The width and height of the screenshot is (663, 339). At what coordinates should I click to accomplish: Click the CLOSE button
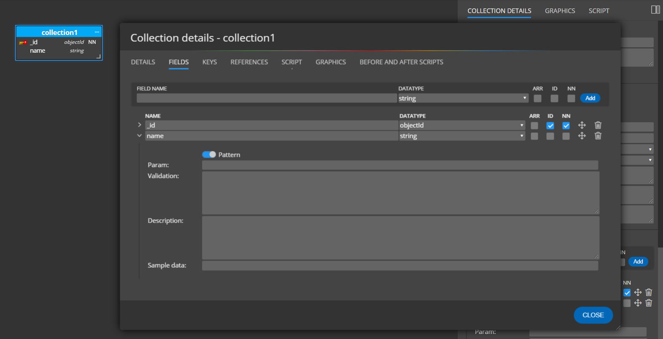(593, 315)
